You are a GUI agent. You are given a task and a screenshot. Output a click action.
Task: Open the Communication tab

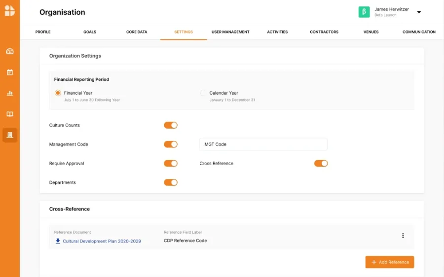[419, 32]
